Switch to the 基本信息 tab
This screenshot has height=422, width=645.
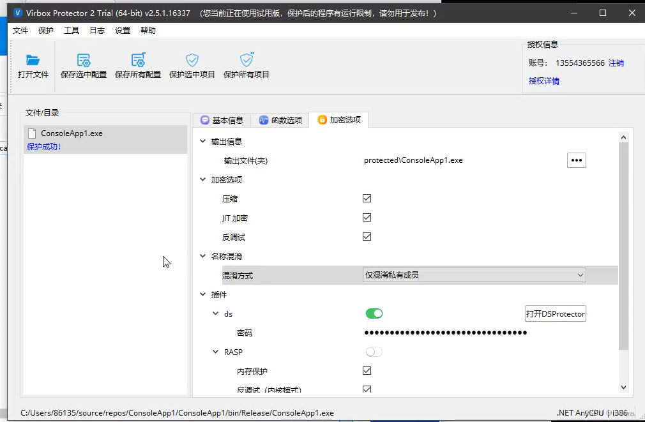222,120
